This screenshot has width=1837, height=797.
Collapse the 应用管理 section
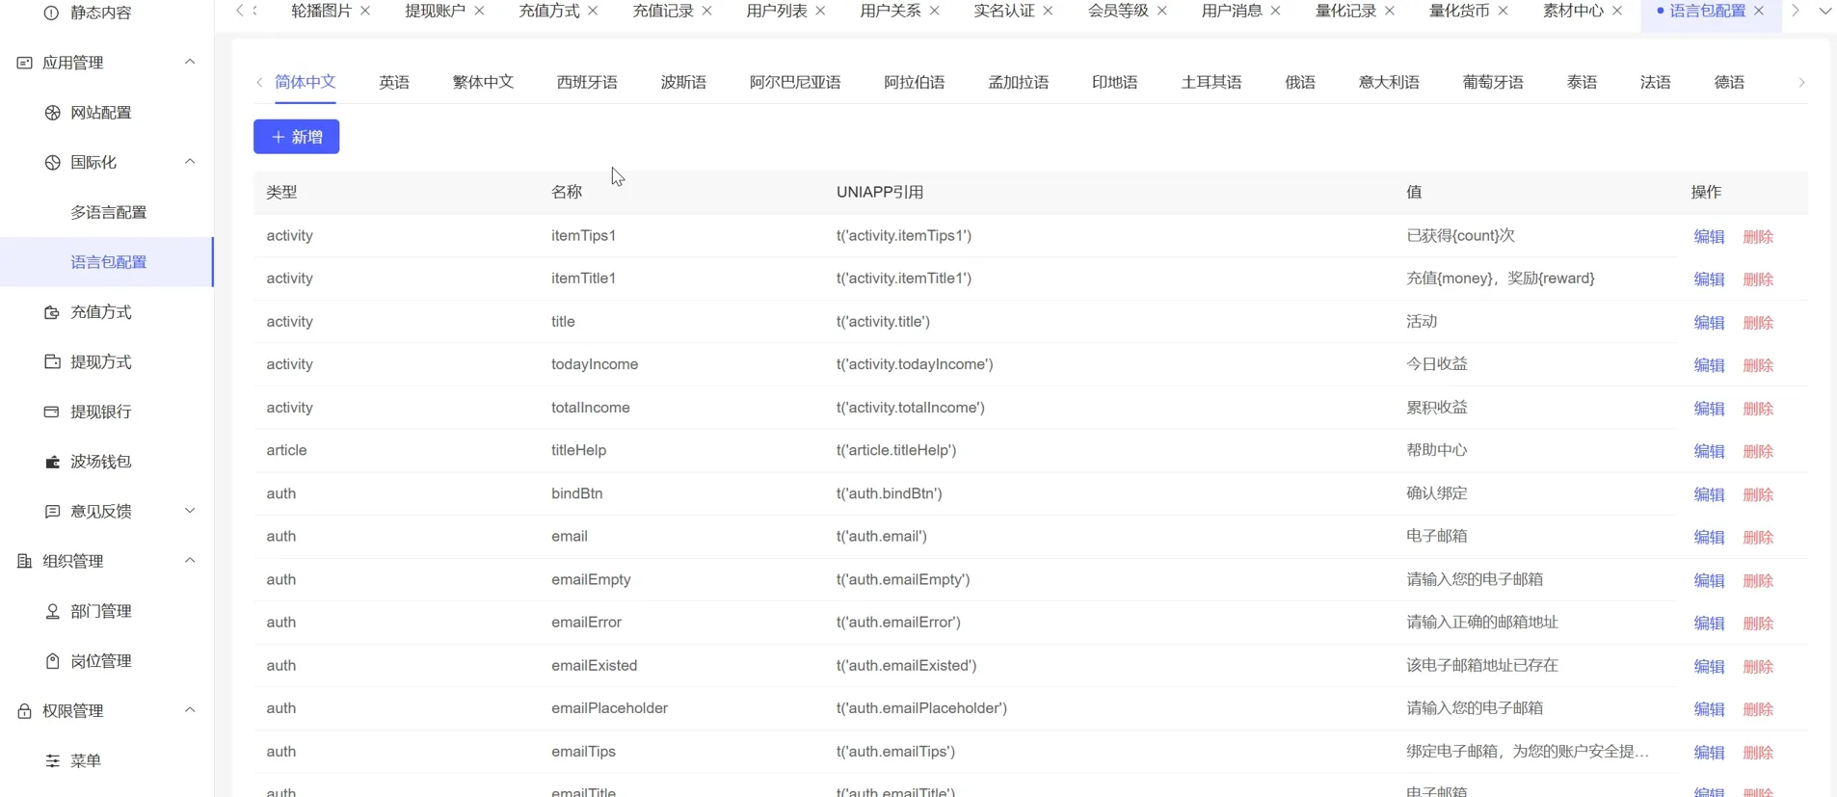[x=190, y=63]
